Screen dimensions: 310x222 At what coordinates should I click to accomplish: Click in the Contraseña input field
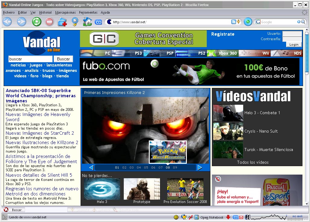click(x=292, y=39)
